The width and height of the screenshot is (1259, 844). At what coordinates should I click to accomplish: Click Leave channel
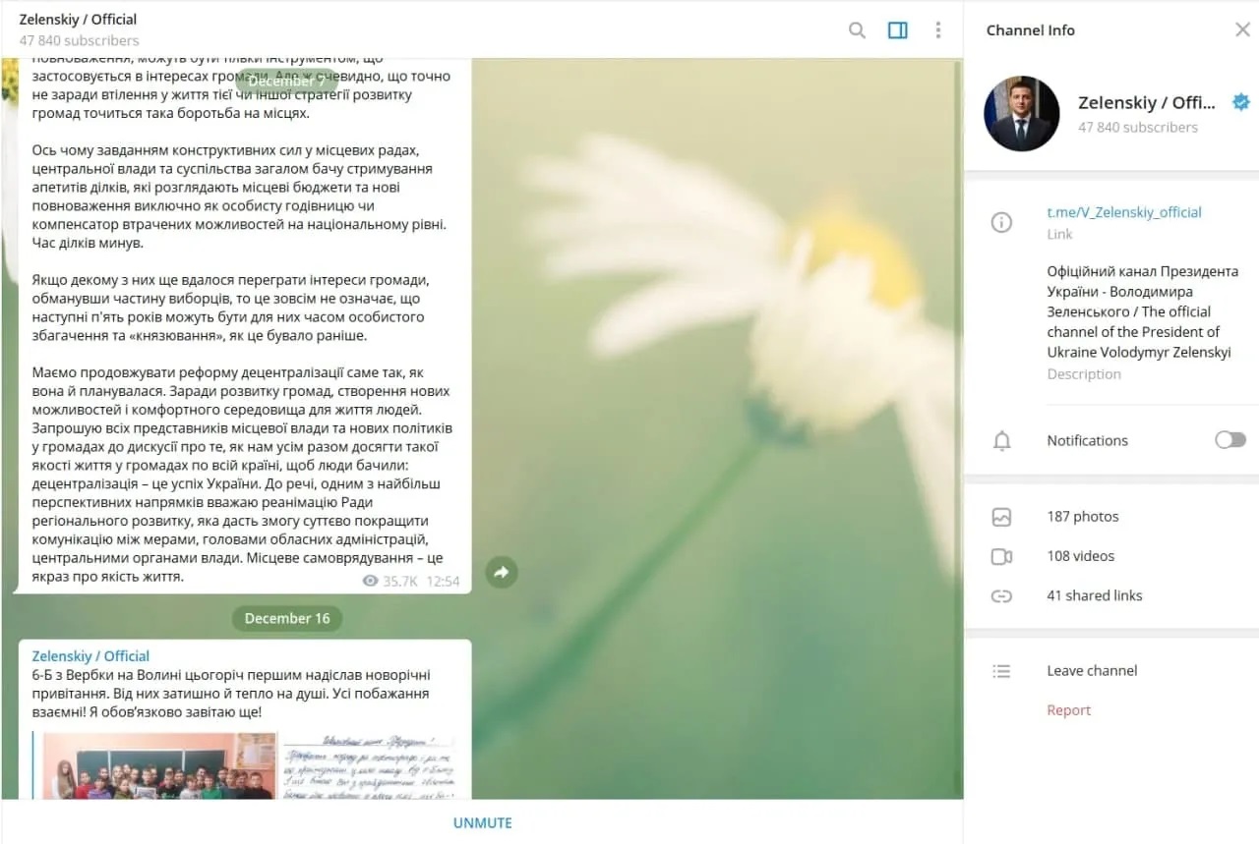[x=1092, y=671]
